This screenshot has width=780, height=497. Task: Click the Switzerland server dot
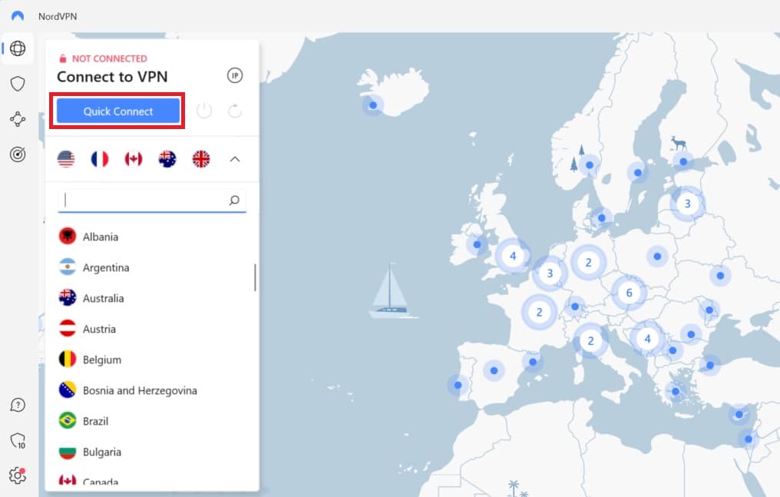pos(575,306)
